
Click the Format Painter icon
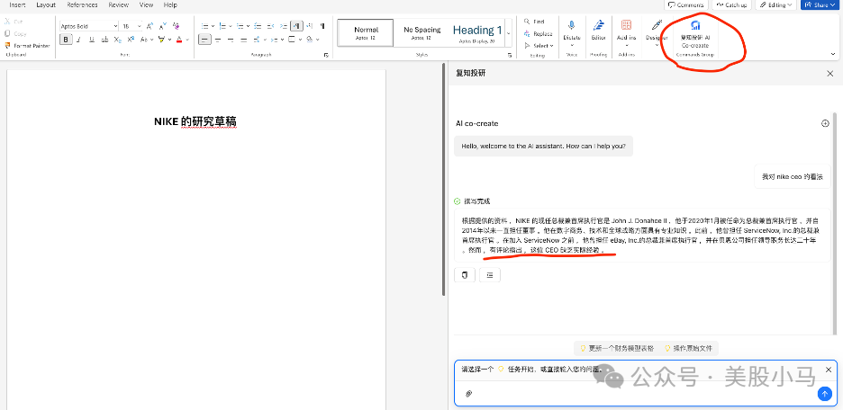click(7, 46)
